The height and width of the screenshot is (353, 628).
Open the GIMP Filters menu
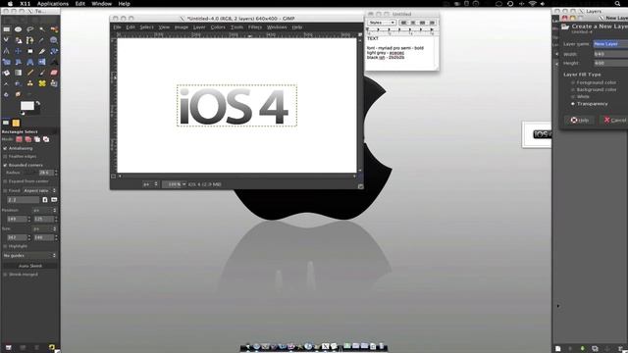(255, 27)
